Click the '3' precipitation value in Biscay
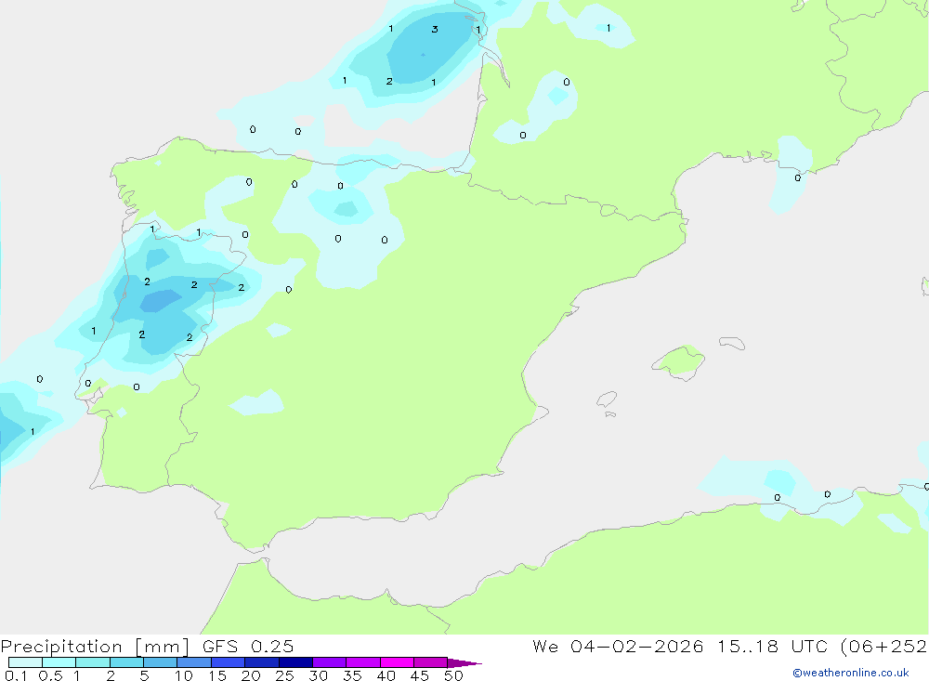This screenshot has width=929, height=681. [435, 29]
